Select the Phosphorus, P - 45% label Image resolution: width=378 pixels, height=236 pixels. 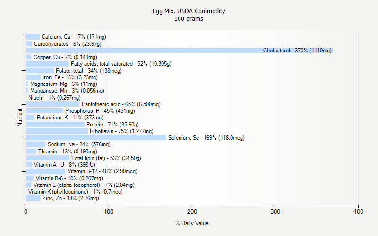(x=100, y=111)
